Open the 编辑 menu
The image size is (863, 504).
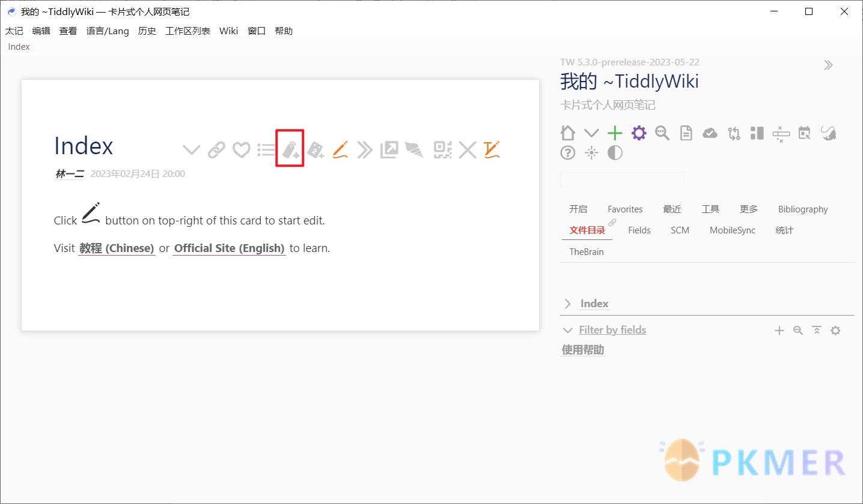tap(41, 31)
